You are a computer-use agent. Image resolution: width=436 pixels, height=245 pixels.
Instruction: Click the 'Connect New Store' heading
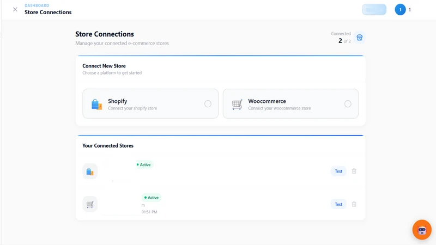104,66
